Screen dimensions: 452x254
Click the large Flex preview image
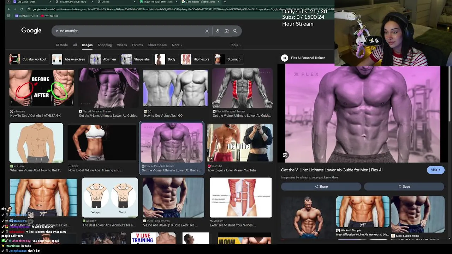tap(363, 113)
